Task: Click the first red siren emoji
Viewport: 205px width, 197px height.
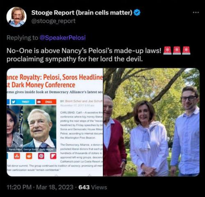Action: (167, 50)
